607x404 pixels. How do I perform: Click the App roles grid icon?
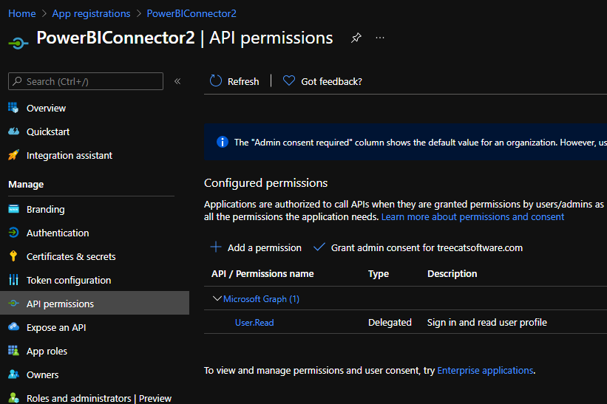click(x=13, y=351)
